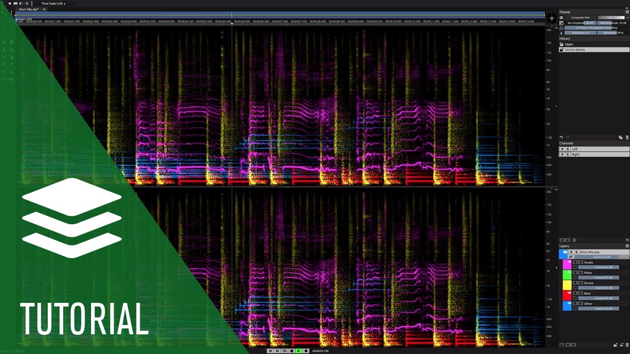Collapse the right side panel arrows
Viewport: 630px width, 354px height.
click(627, 7)
